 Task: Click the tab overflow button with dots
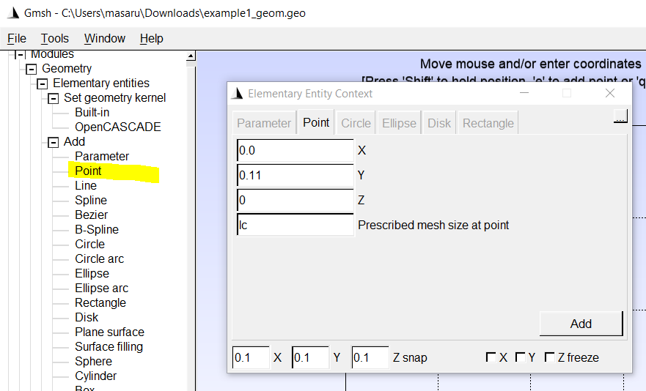coord(620,116)
